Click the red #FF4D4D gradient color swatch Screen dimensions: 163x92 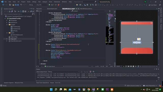68,16
